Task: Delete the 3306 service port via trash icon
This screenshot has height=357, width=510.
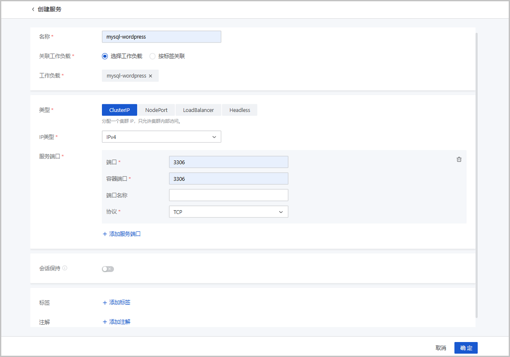Action: click(459, 159)
